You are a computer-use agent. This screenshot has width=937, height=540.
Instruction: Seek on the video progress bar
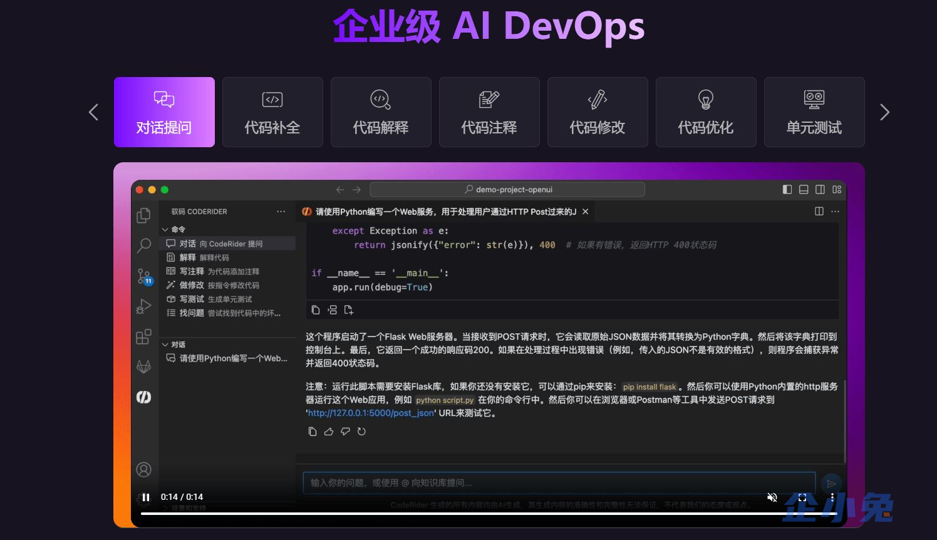tap(489, 514)
